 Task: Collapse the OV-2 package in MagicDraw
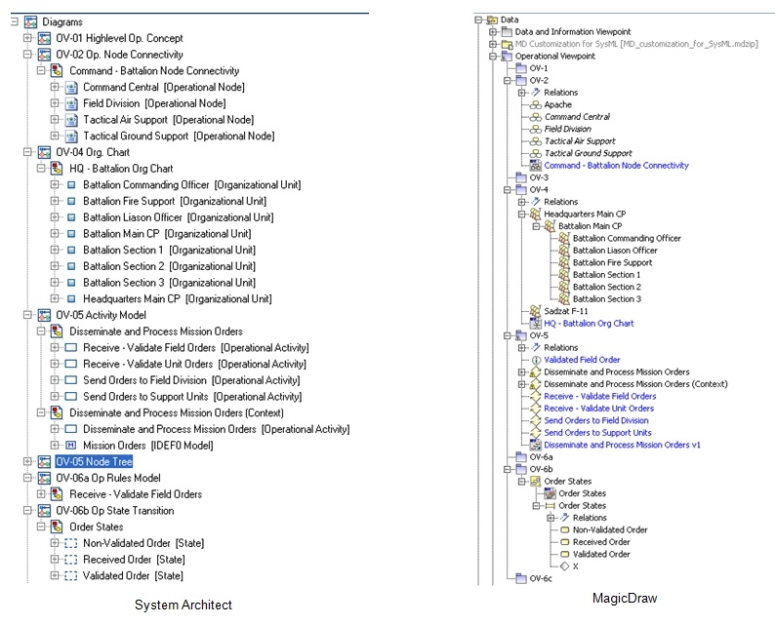508,80
